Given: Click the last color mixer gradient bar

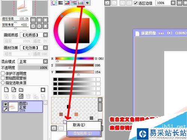Looking at the screenshot, I should tap(77, 93).
